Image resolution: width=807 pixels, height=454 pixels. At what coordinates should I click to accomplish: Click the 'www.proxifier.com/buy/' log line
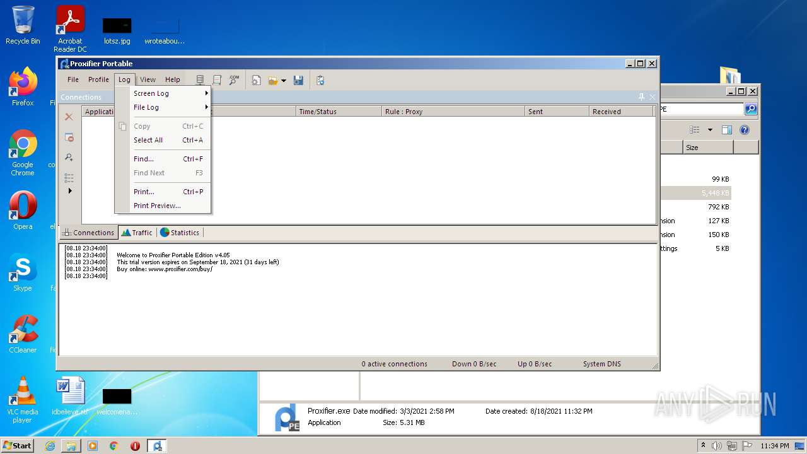[x=165, y=269]
